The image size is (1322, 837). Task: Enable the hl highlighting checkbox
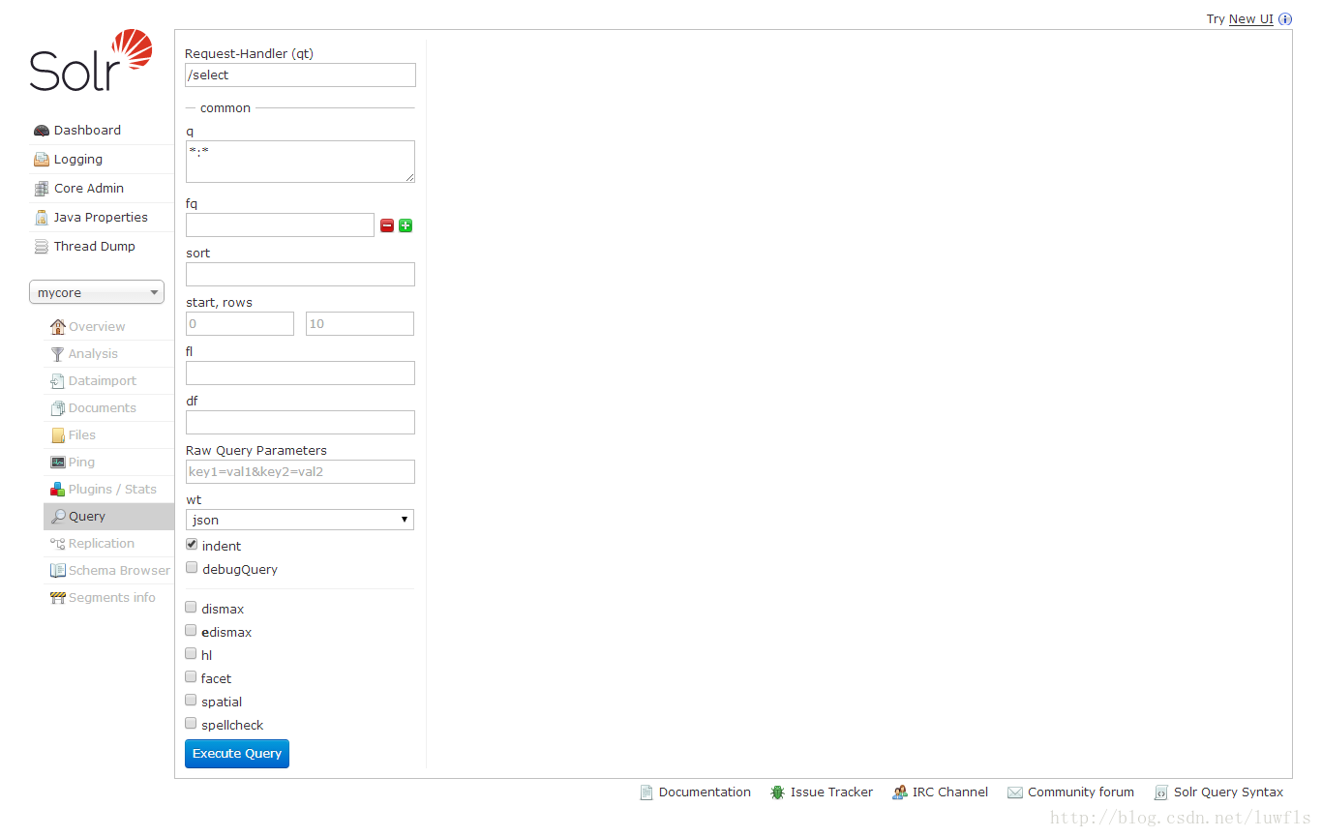(192, 654)
